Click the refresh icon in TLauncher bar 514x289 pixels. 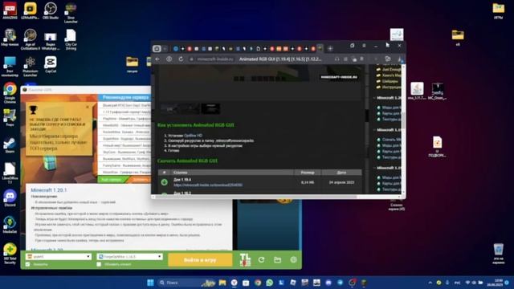261,260
